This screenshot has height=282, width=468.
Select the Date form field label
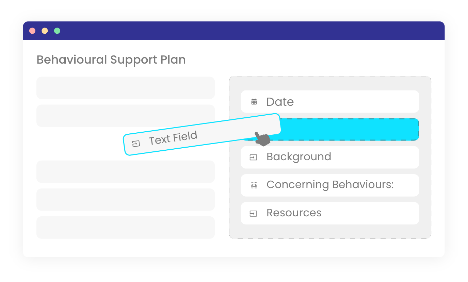click(x=280, y=102)
